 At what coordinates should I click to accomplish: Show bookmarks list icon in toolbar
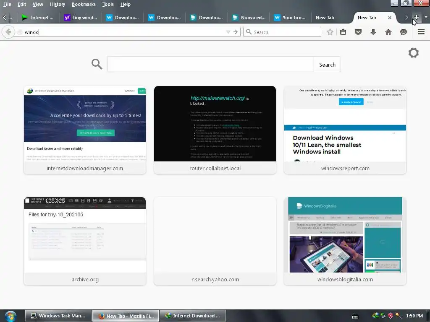(x=343, y=32)
